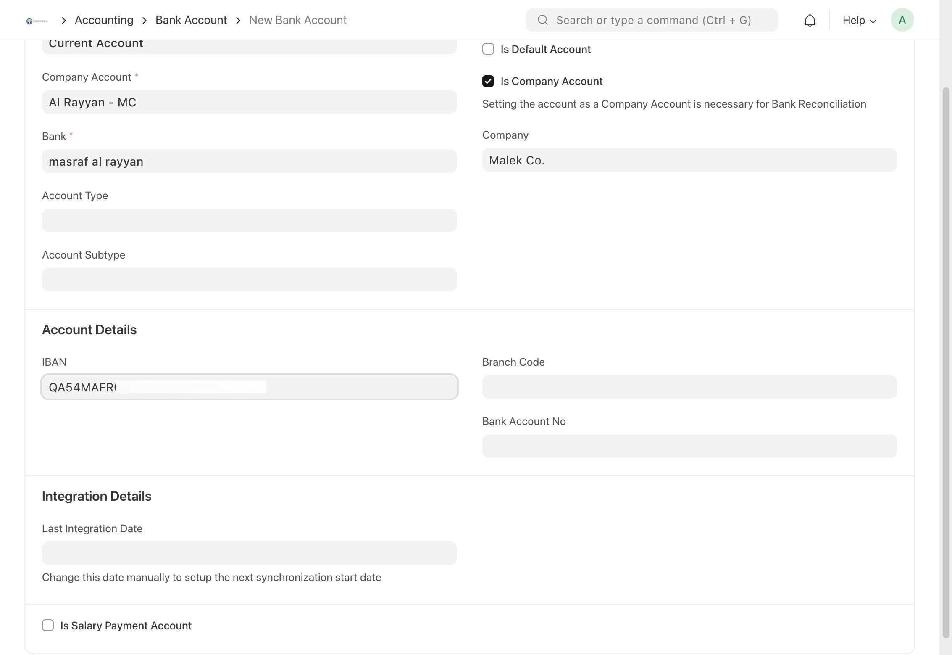Image resolution: width=952 pixels, height=655 pixels.
Task: Click the Company Account field Al Rayyan - MC
Action: 250,102
